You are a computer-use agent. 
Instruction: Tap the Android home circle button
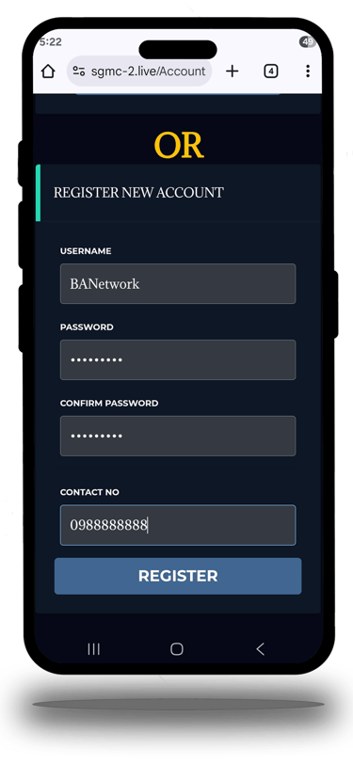(x=177, y=648)
